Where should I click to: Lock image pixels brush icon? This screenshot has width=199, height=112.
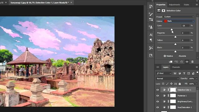[x=167, y=84]
